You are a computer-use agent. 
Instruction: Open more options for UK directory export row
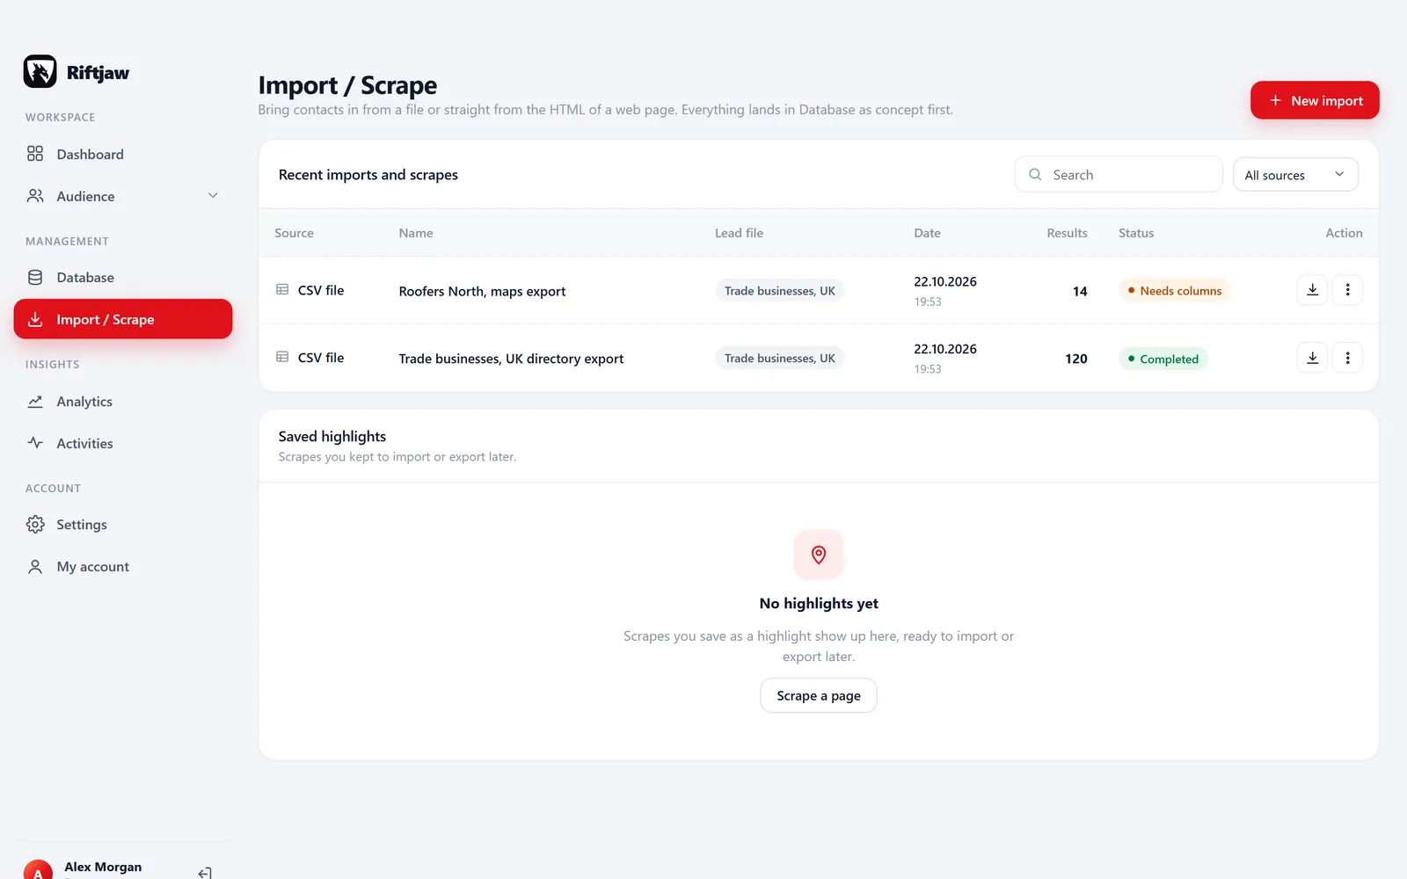pyautogui.click(x=1347, y=358)
